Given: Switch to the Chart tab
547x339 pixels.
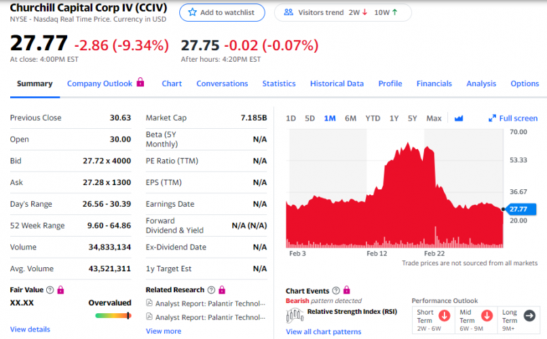Looking at the screenshot, I should pyautogui.click(x=172, y=83).
